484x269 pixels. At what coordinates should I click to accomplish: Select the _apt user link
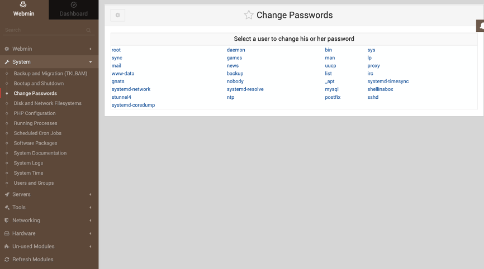[330, 81]
